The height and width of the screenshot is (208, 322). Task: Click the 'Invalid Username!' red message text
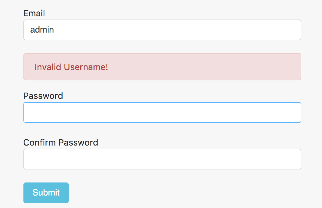pos(71,67)
